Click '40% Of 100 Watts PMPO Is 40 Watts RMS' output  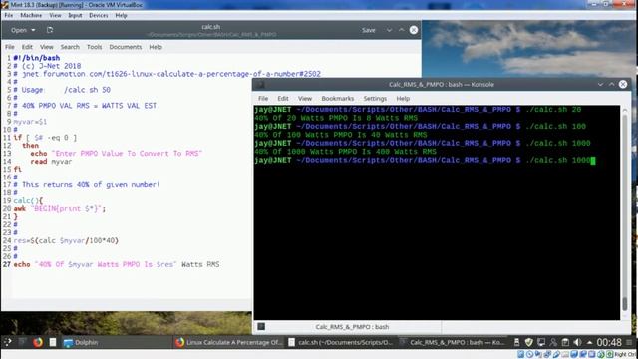[341, 135]
